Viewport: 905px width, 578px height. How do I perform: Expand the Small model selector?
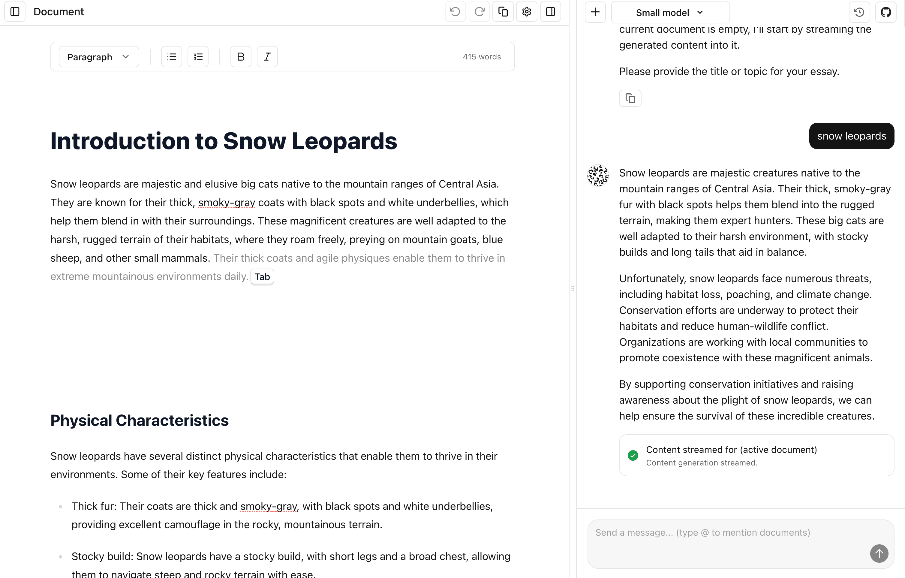click(x=670, y=12)
